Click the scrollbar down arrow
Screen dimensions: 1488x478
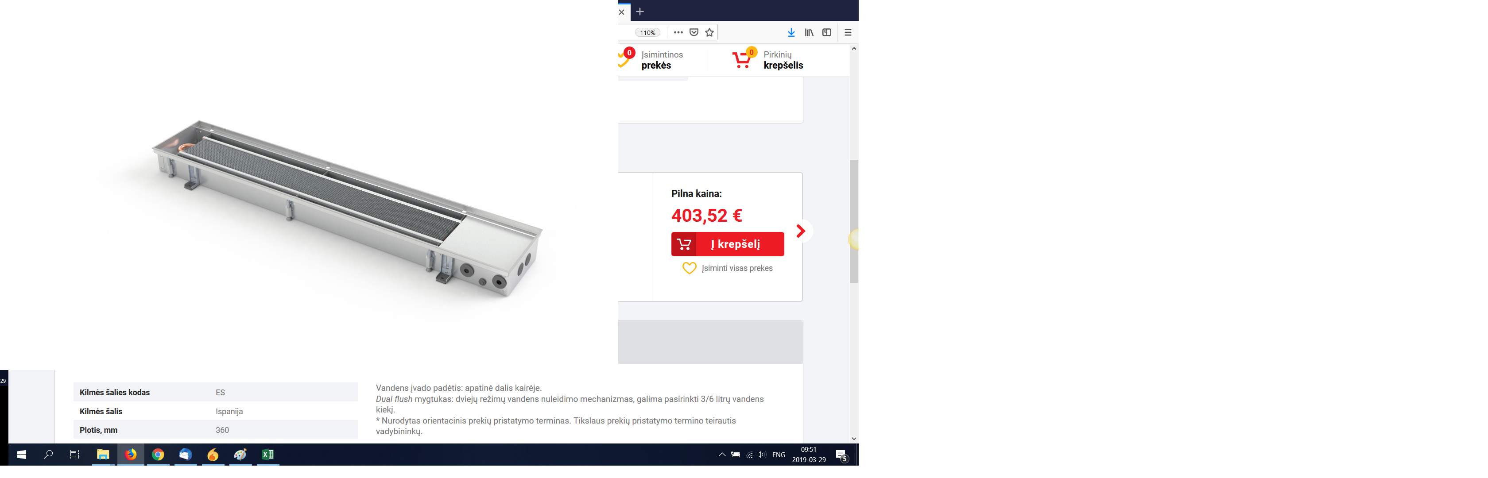[x=854, y=439]
